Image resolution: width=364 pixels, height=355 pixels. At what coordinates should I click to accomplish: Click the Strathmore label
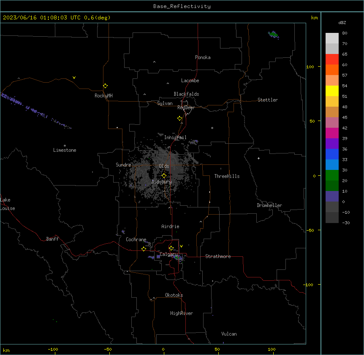coord(218,256)
